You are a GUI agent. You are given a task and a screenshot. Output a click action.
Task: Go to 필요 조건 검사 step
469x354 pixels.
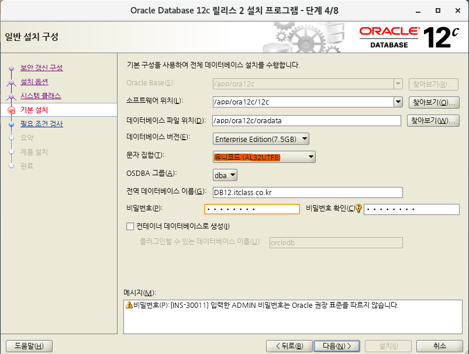[42, 124]
